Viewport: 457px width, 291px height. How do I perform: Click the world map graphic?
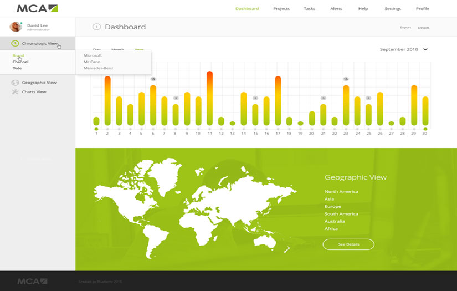coord(194,208)
